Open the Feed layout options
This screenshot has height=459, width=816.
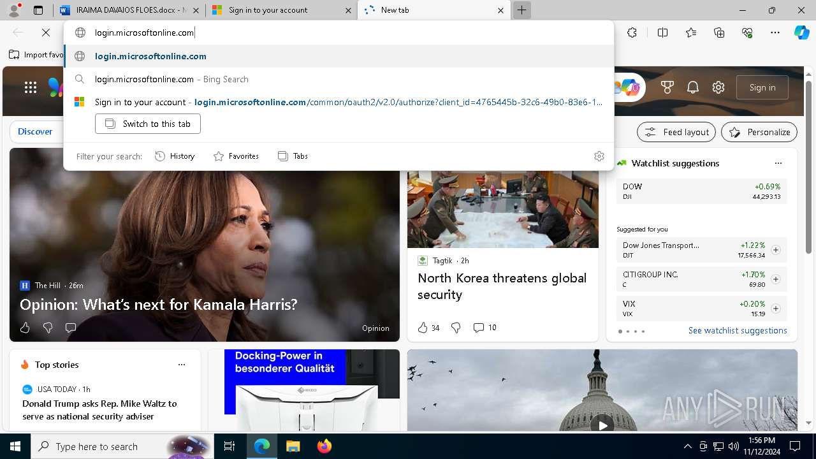(x=677, y=132)
